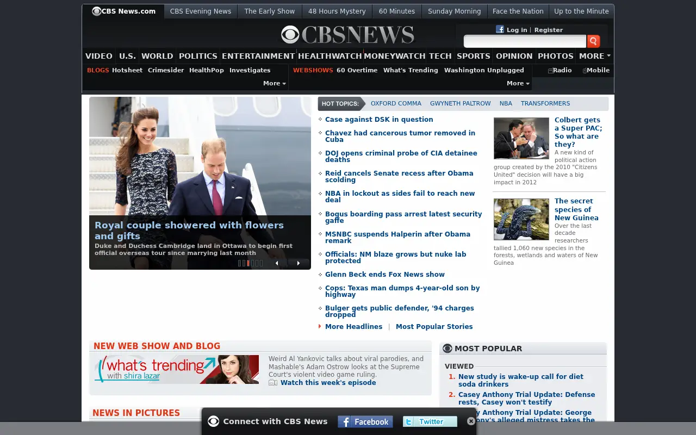Click the Twitter connect button

pyautogui.click(x=430, y=421)
